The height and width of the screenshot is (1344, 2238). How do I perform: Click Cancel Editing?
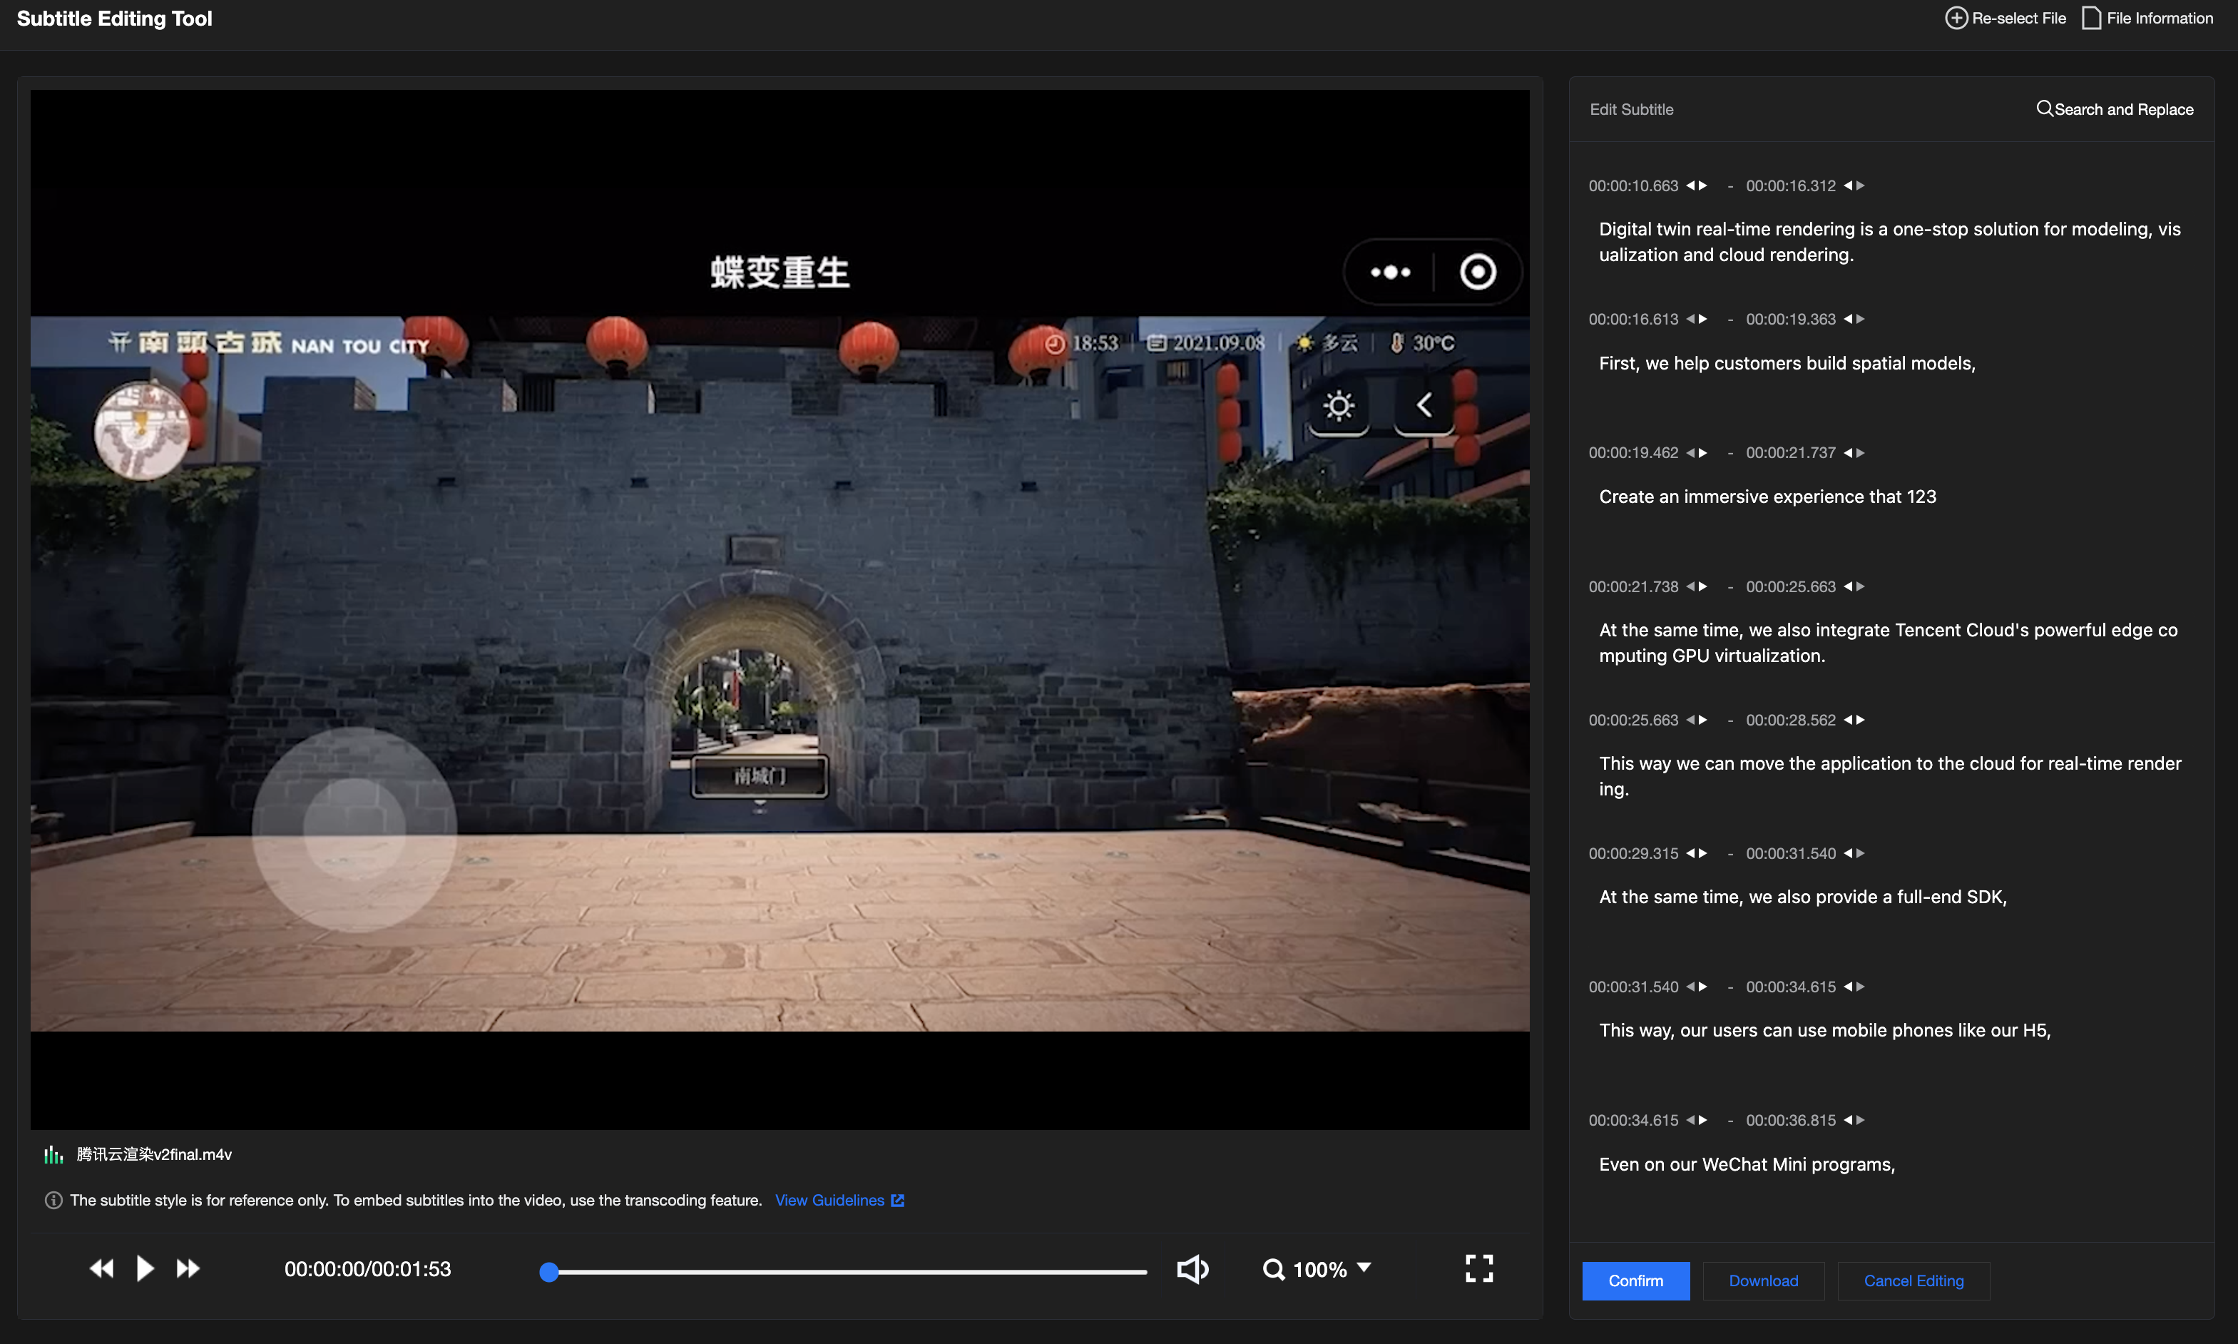1913,1281
